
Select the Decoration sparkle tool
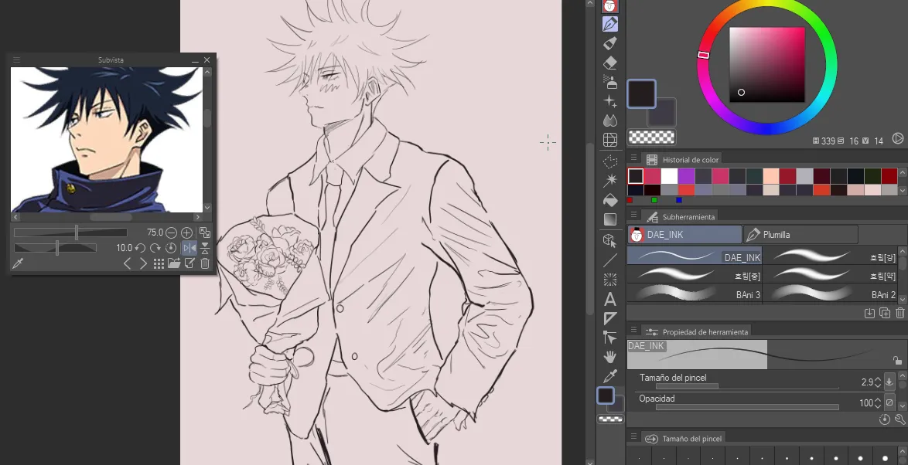[x=609, y=101]
